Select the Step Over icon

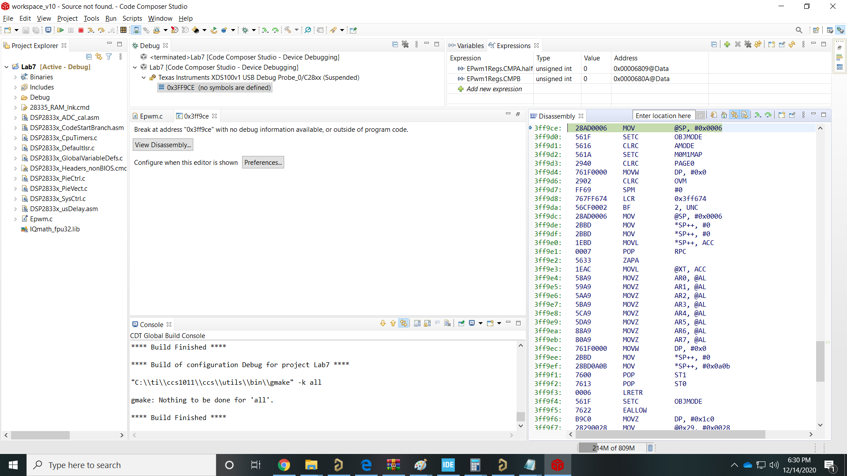pyautogui.click(x=101, y=30)
